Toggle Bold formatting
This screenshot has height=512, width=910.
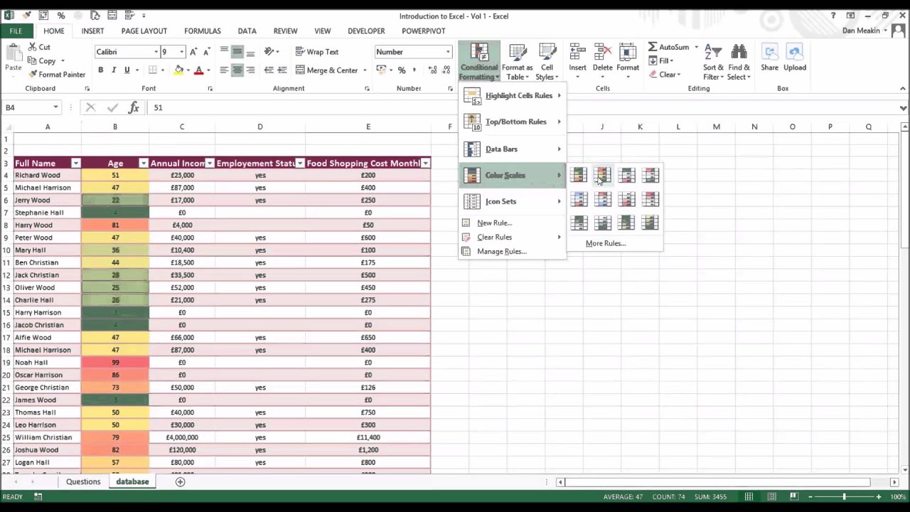click(x=101, y=70)
